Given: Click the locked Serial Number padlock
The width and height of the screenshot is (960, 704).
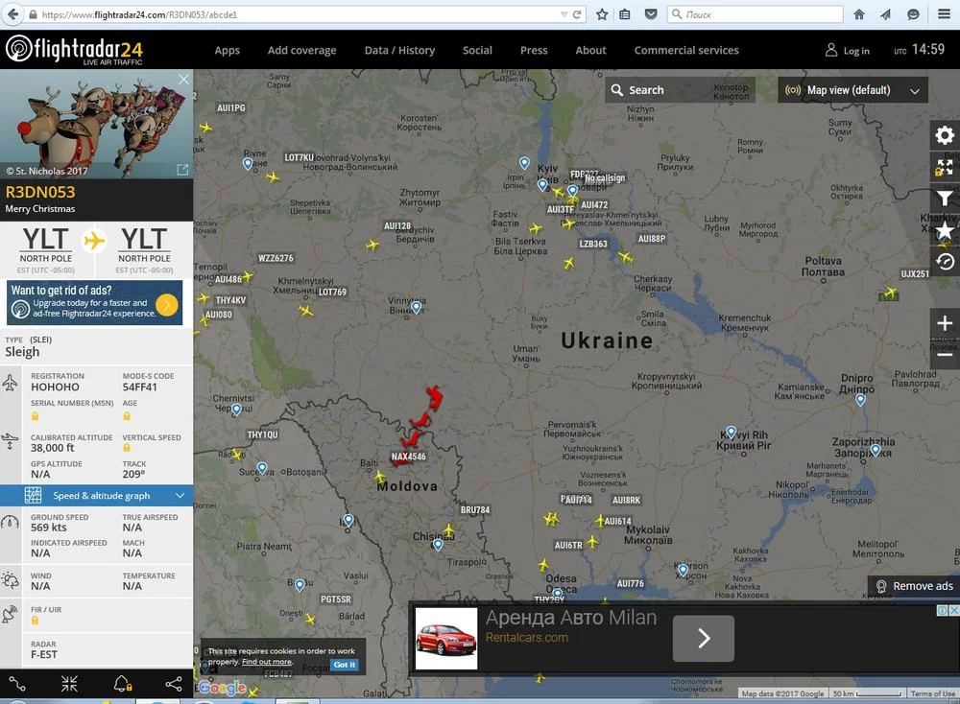Looking at the screenshot, I should [x=35, y=416].
